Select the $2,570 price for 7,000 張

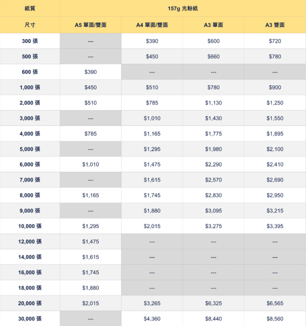214,180
